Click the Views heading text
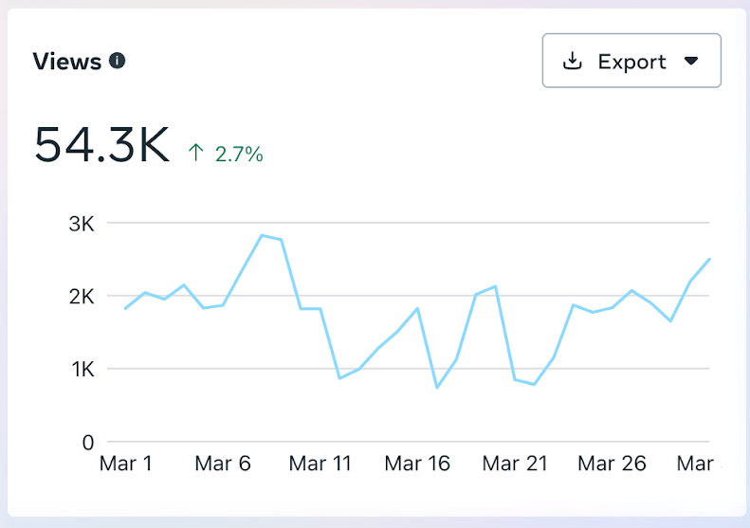 [x=66, y=62]
